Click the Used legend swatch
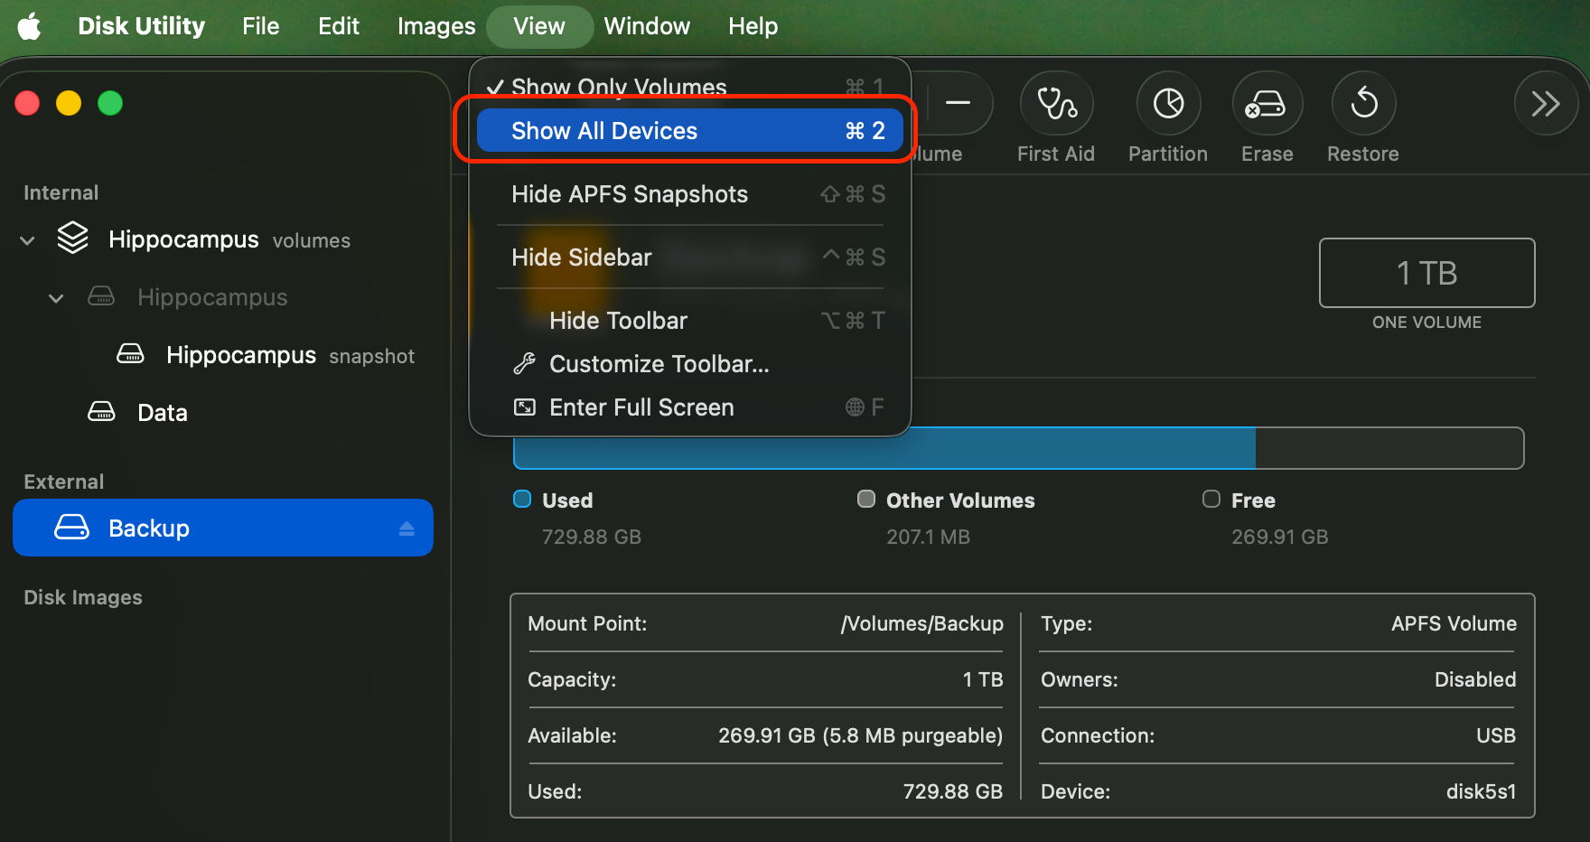The width and height of the screenshot is (1590, 842). [522, 500]
